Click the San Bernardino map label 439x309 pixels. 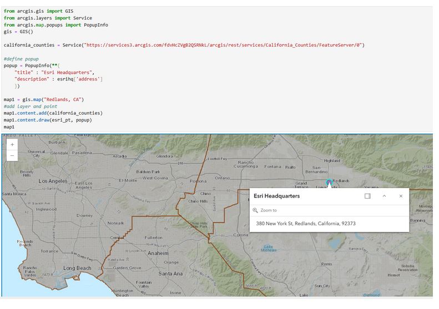[316, 170]
